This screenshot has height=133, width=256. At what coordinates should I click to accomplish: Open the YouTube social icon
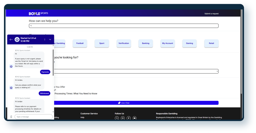click(x=134, y=118)
